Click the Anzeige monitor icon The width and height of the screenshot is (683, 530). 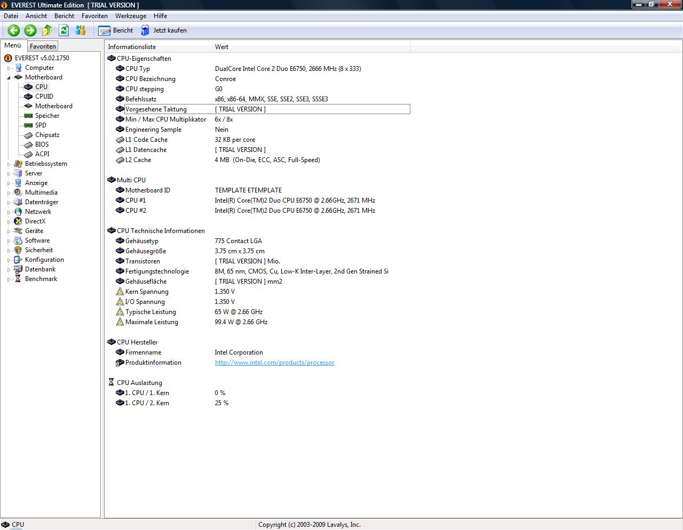(18, 183)
